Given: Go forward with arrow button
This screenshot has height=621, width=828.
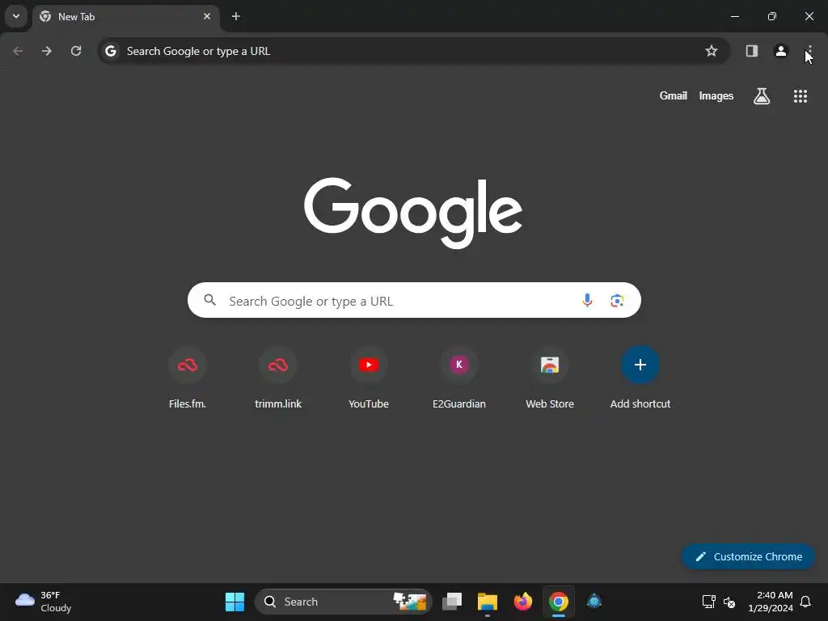Looking at the screenshot, I should [47, 51].
